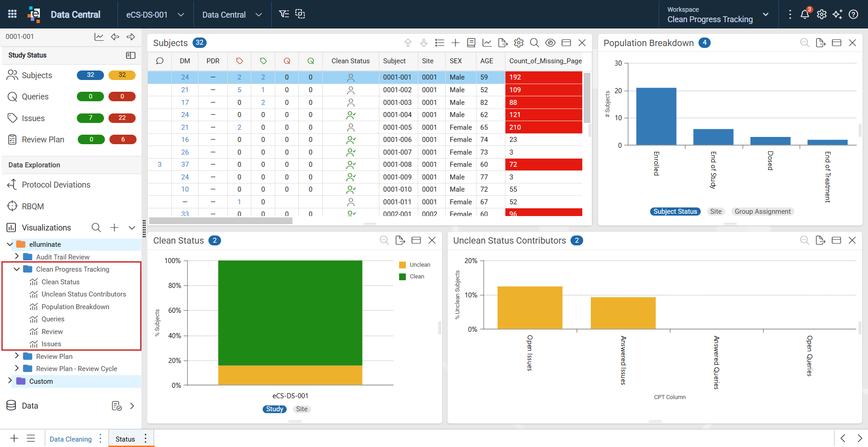Open the AI sparkle assistant icon

[x=837, y=14]
